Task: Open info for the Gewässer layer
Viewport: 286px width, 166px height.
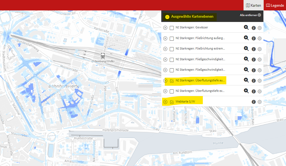Action: (253, 28)
